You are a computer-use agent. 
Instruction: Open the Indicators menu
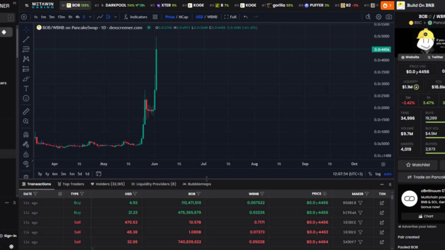[x=136, y=17]
